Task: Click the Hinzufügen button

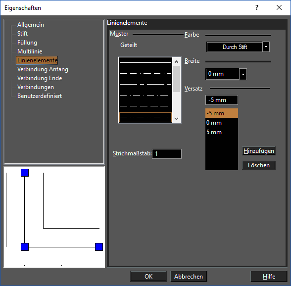Action: click(259, 151)
